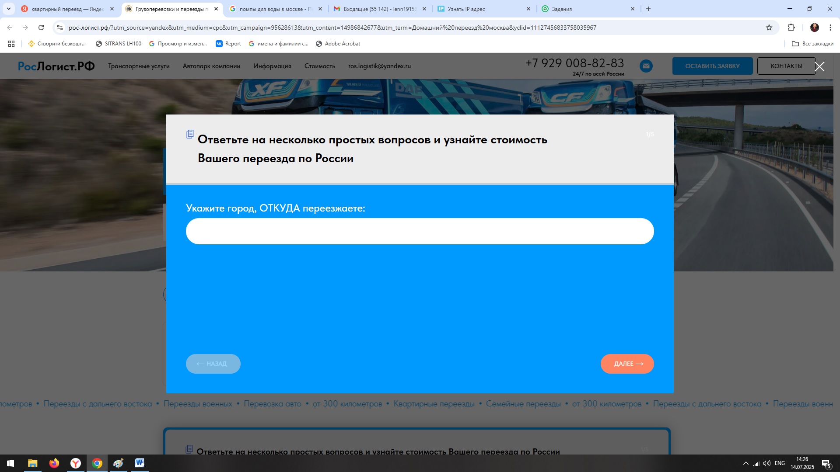The width and height of the screenshot is (840, 472).
Task: Click the blue email envelope icon
Action: 646,66
